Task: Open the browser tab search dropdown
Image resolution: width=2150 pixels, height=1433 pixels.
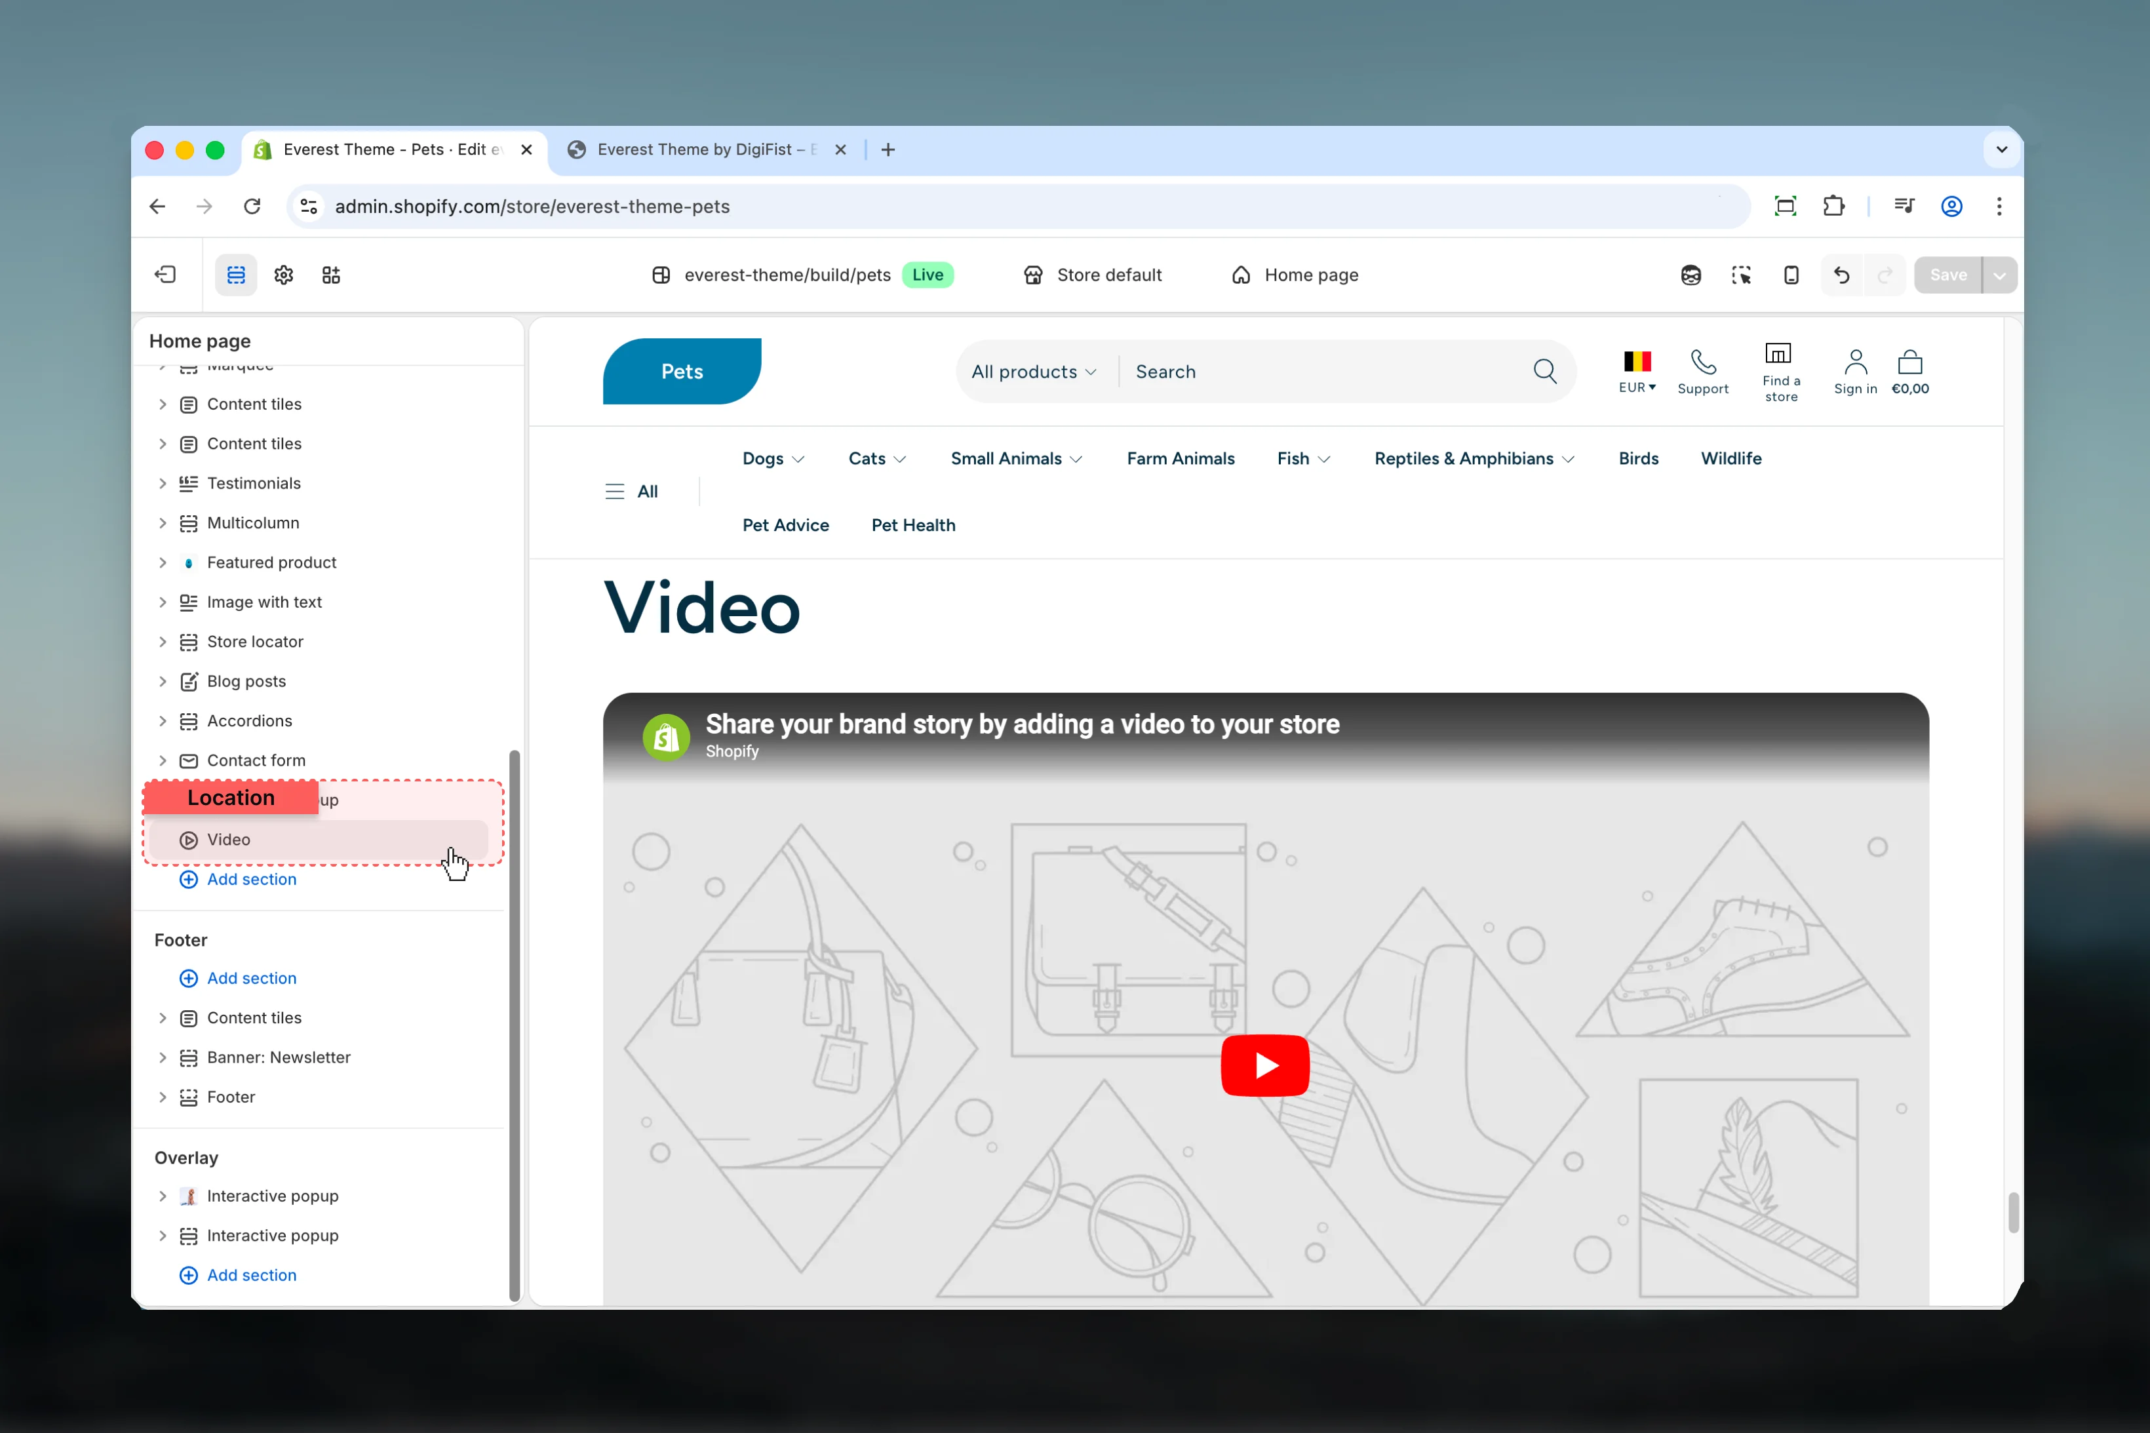Action: pos(2001,150)
